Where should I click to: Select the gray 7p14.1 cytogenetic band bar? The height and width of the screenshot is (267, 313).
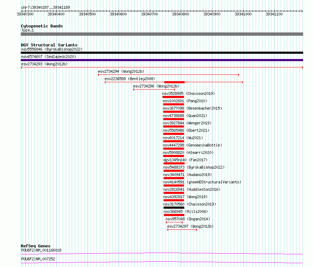coord(162,34)
